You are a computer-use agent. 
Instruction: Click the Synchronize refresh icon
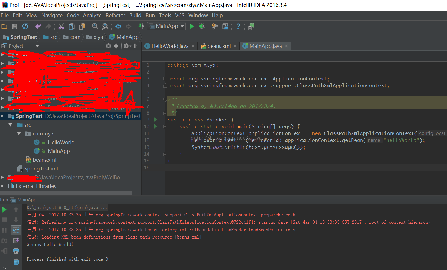coord(25,26)
